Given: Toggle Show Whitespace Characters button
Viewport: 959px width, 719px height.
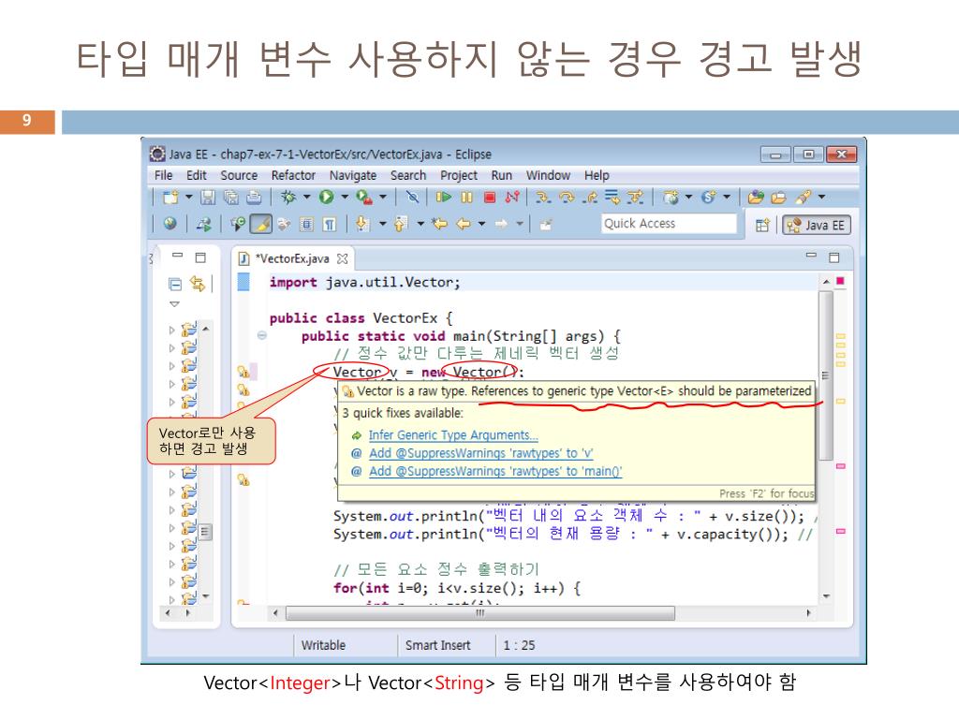Looking at the screenshot, I should (329, 224).
